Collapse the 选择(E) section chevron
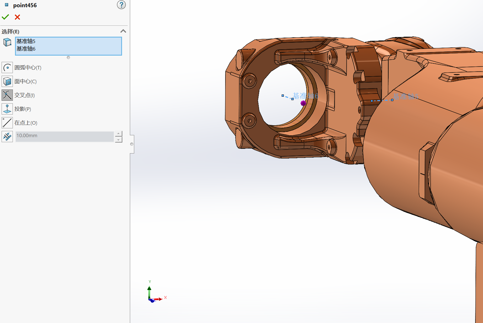 point(123,31)
